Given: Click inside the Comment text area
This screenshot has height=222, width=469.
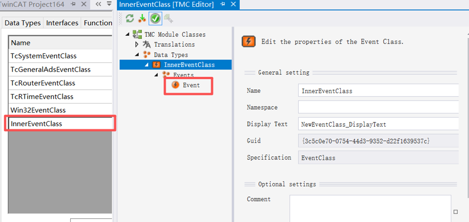Looking at the screenshot, I should (370, 208).
